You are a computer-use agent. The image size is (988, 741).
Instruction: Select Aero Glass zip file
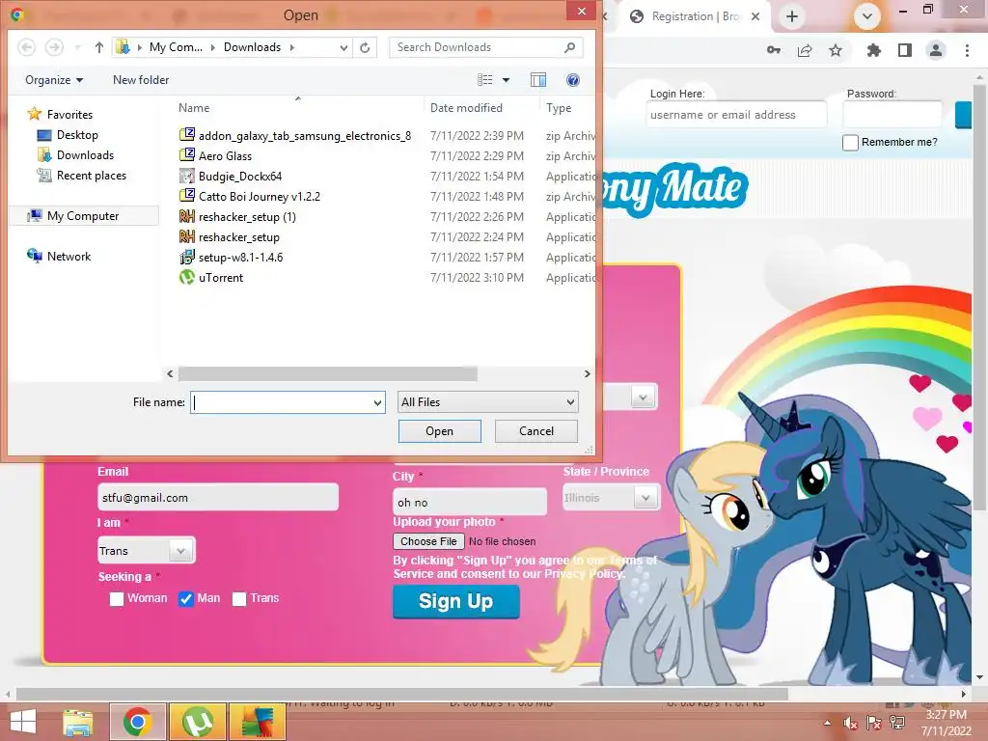[225, 155]
